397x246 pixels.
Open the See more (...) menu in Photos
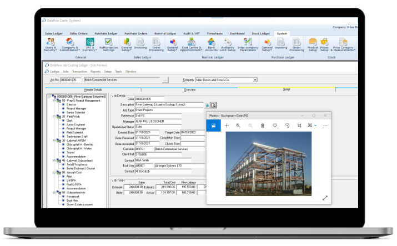(x=325, y=125)
